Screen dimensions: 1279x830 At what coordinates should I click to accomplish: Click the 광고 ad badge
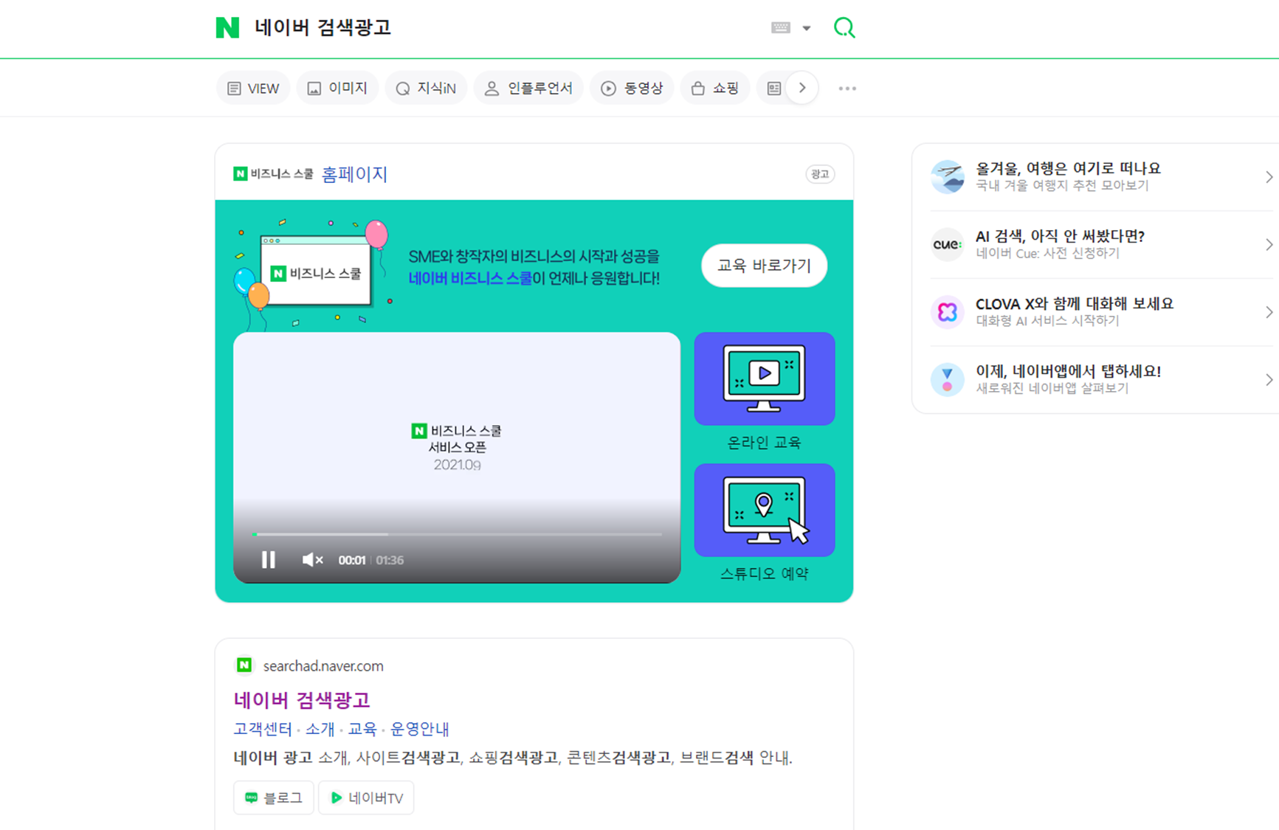click(x=820, y=174)
